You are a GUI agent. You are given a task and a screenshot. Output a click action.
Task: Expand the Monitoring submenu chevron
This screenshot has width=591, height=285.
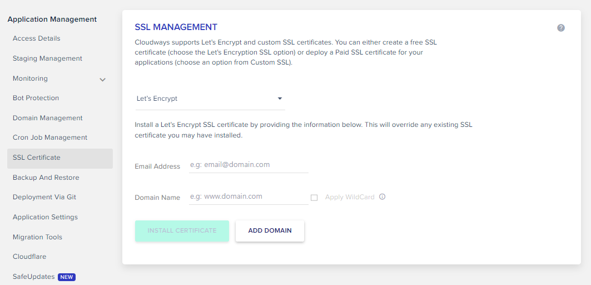tap(102, 80)
